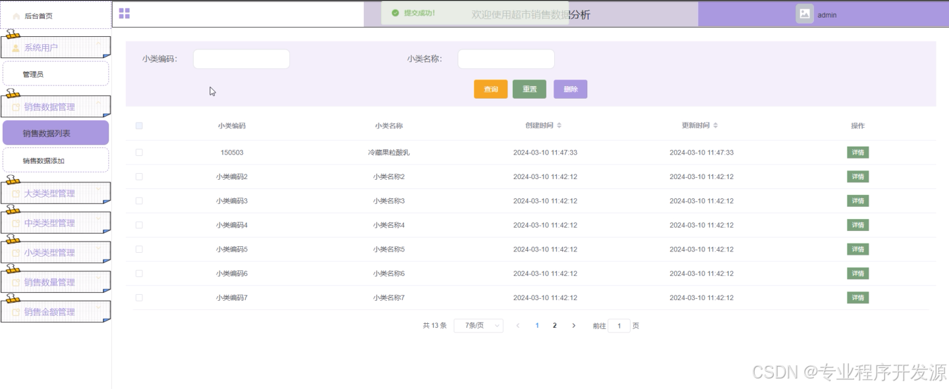Expand 中类类型管理 using its chevron
Image resolution: width=949 pixels, height=389 pixels.
point(99,219)
